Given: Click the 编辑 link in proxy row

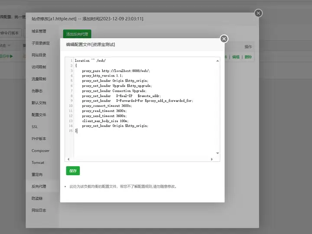Looking at the screenshot, I should click(x=236, y=57).
